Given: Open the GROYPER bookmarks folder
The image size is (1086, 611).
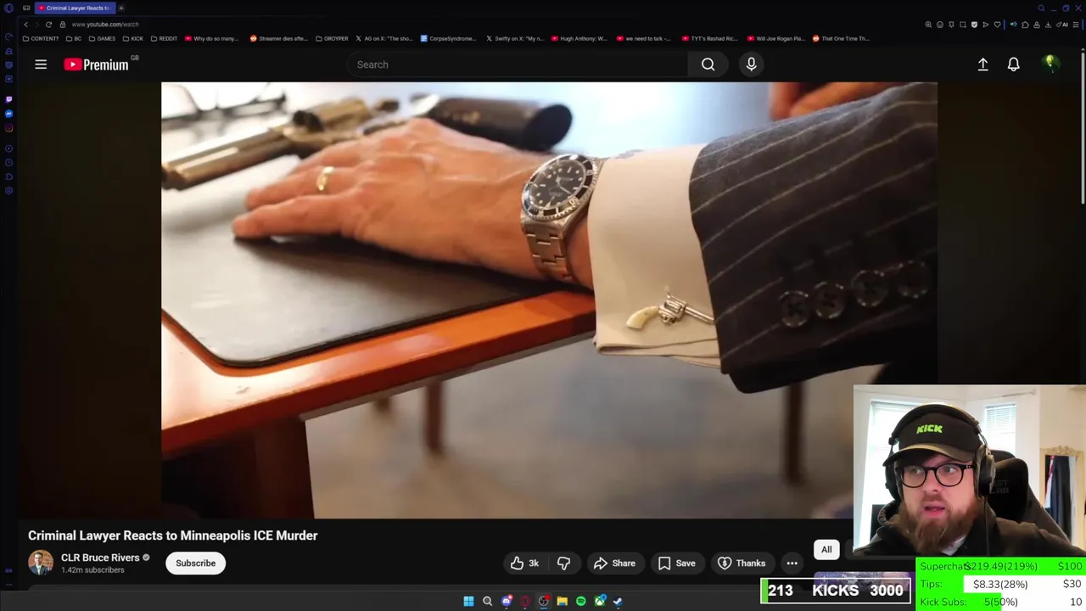Looking at the screenshot, I should [x=332, y=38].
